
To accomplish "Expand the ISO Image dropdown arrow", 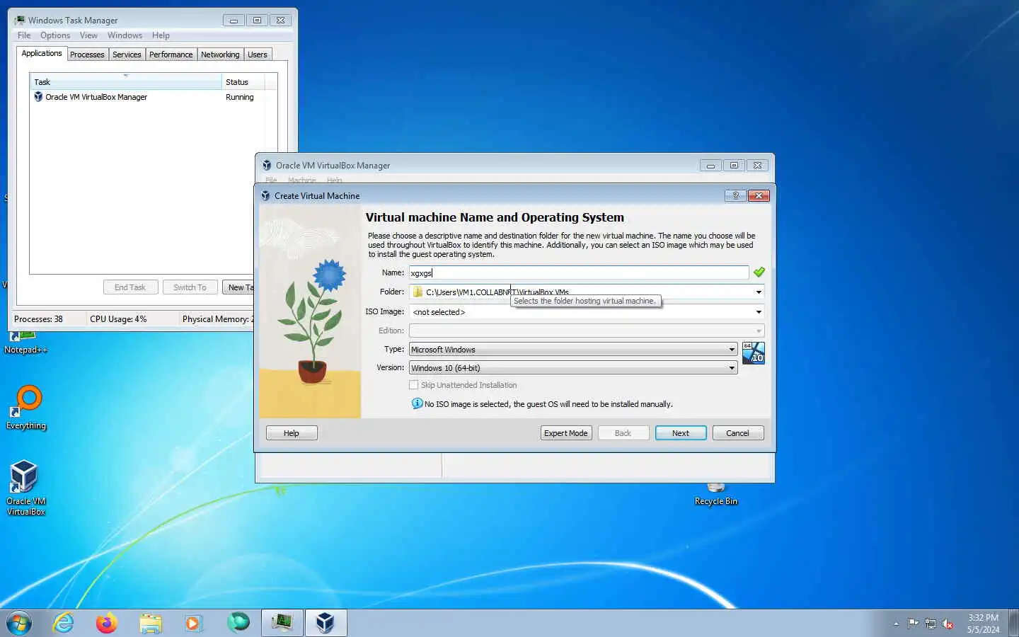I will (x=759, y=311).
